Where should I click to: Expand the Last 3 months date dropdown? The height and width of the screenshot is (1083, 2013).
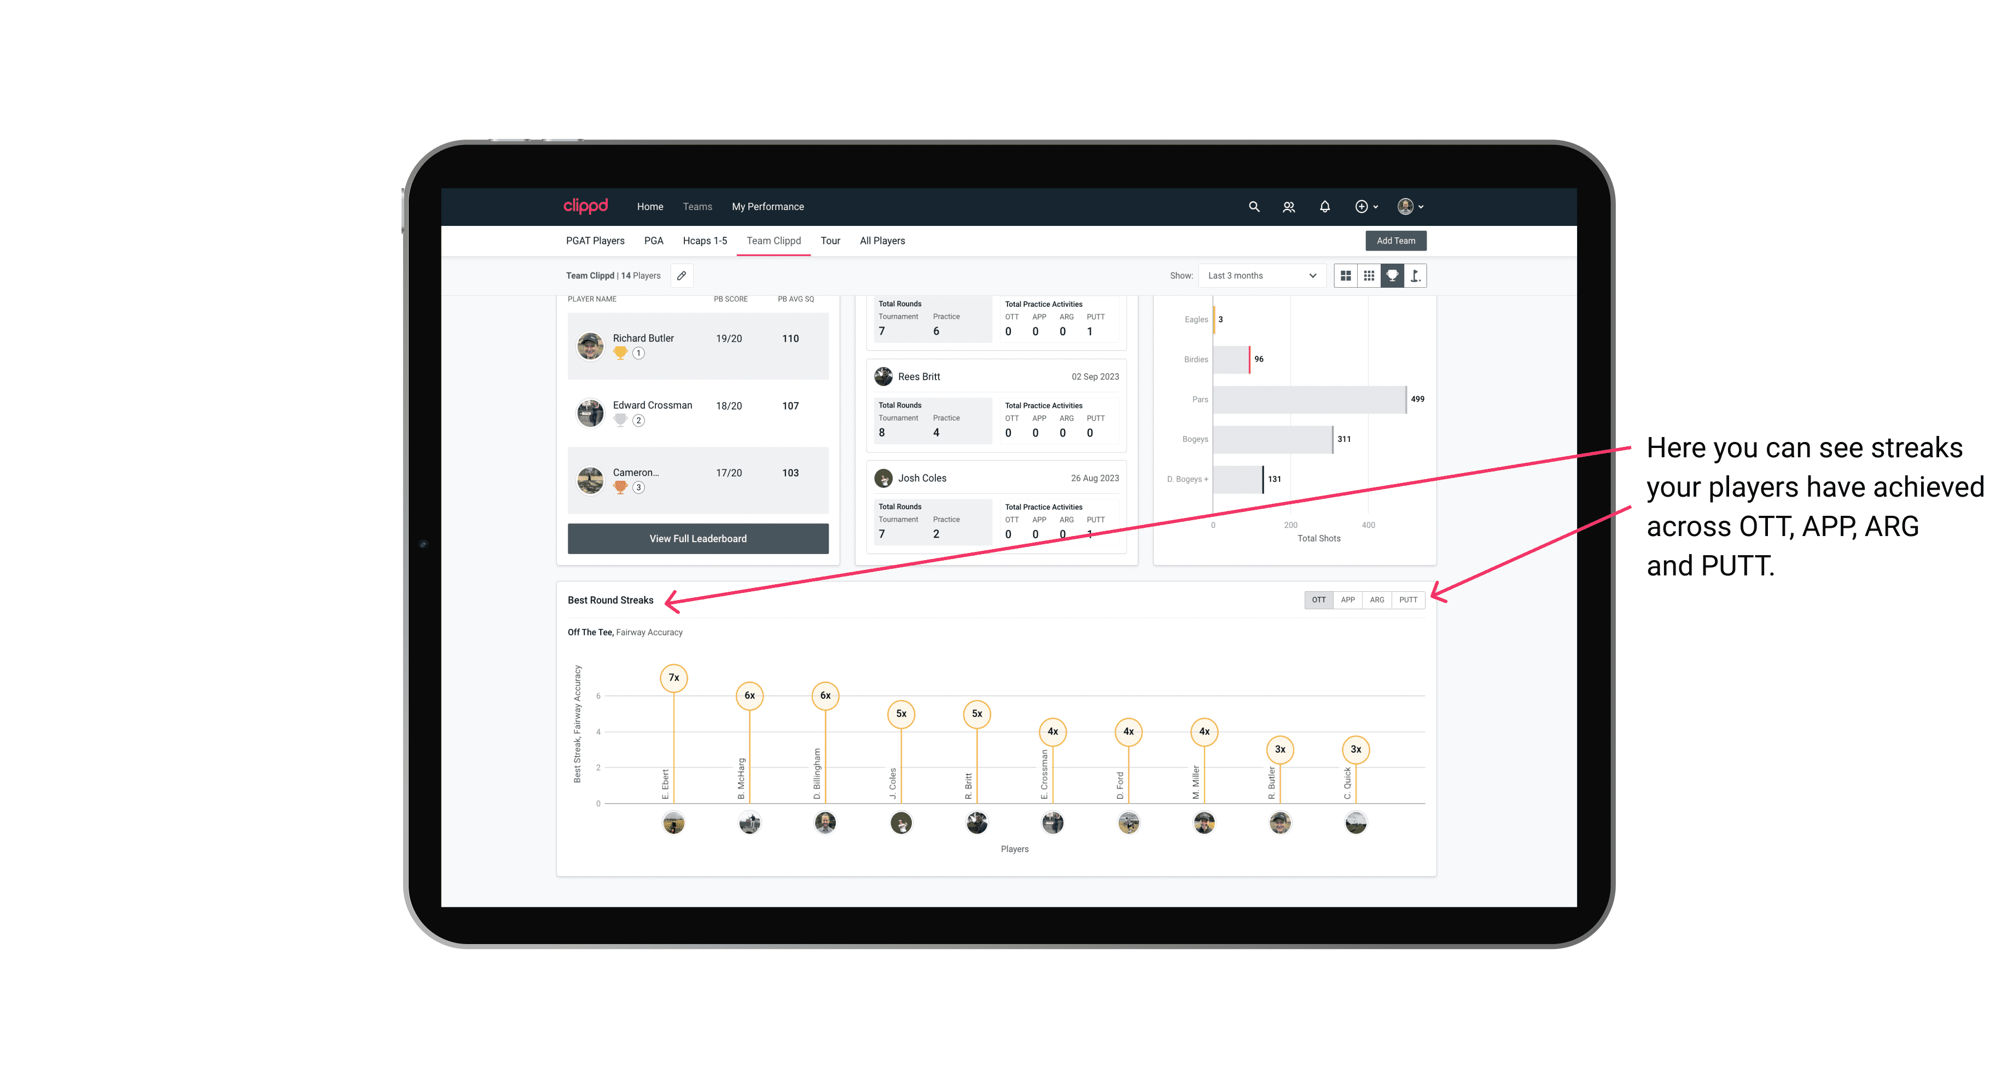click(x=1260, y=276)
